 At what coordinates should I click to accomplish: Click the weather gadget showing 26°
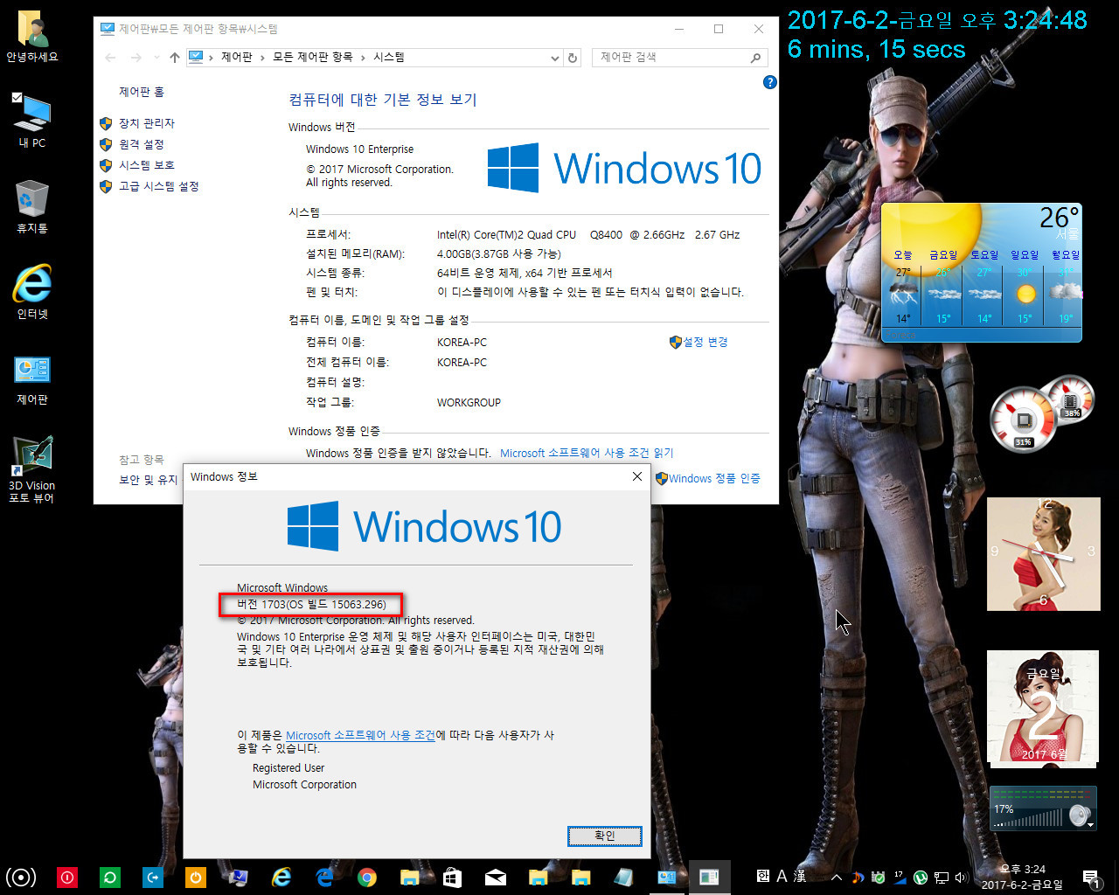pyautogui.click(x=981, y=273)
